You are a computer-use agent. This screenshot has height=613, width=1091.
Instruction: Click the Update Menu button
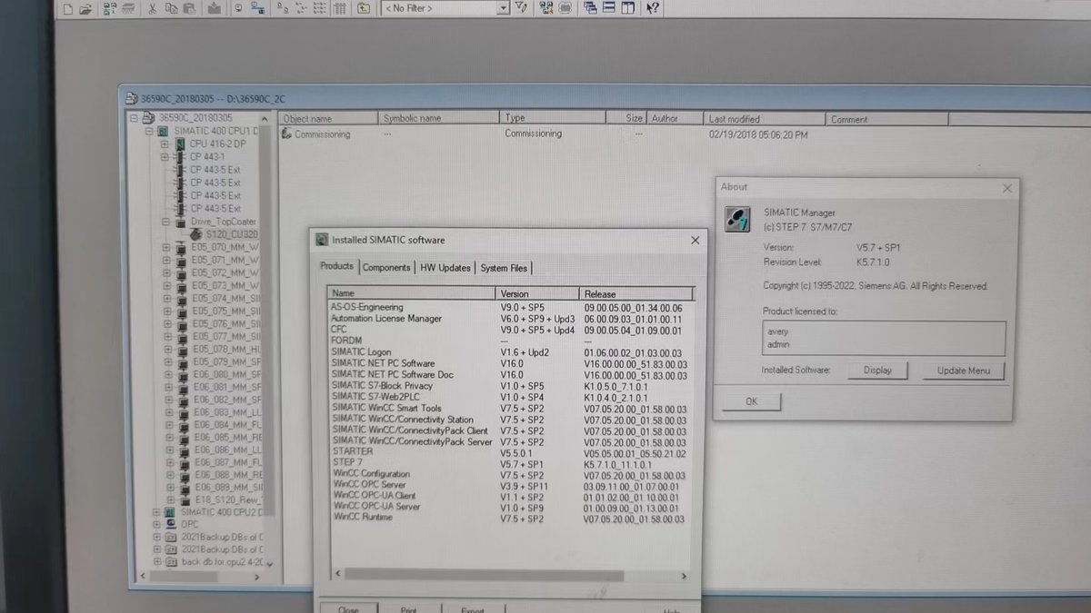point(963,371)
